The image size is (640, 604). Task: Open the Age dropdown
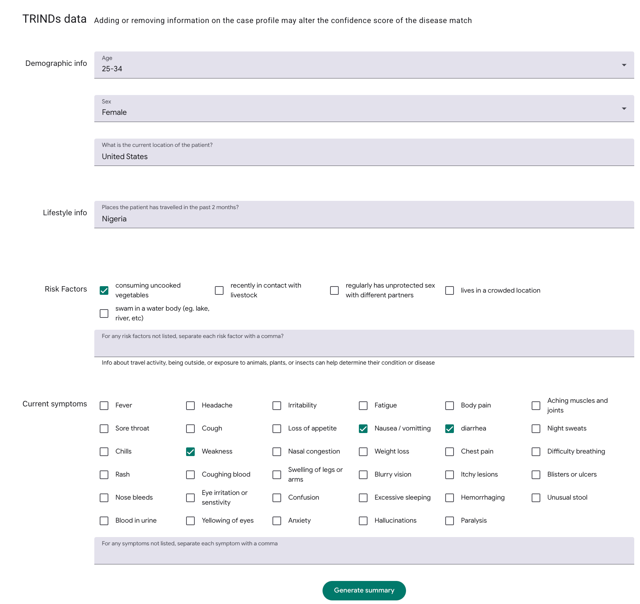click(364, 65)
